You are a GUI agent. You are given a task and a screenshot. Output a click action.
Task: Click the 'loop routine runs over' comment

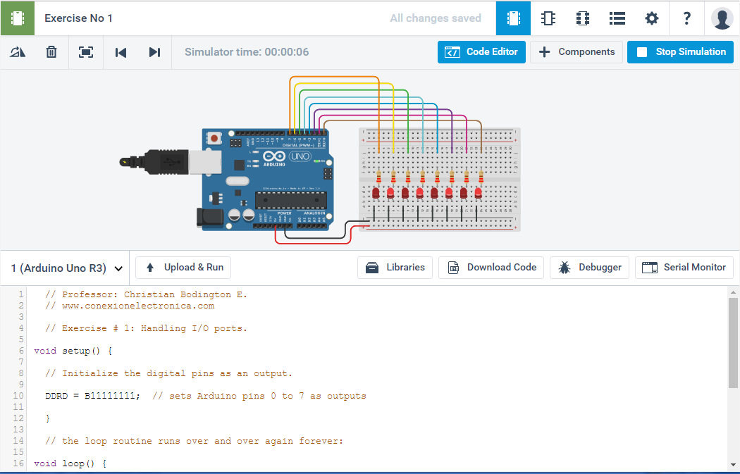tap(194, 441)
